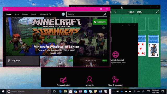Open the user account avatar in Store
This screenshot has height=94, width=167.
click(63, 14)
